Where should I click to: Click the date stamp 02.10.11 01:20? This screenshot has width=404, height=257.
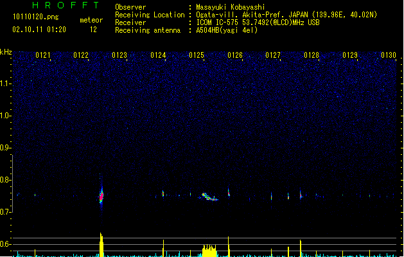pyautogui.click(x=39, y=30)
